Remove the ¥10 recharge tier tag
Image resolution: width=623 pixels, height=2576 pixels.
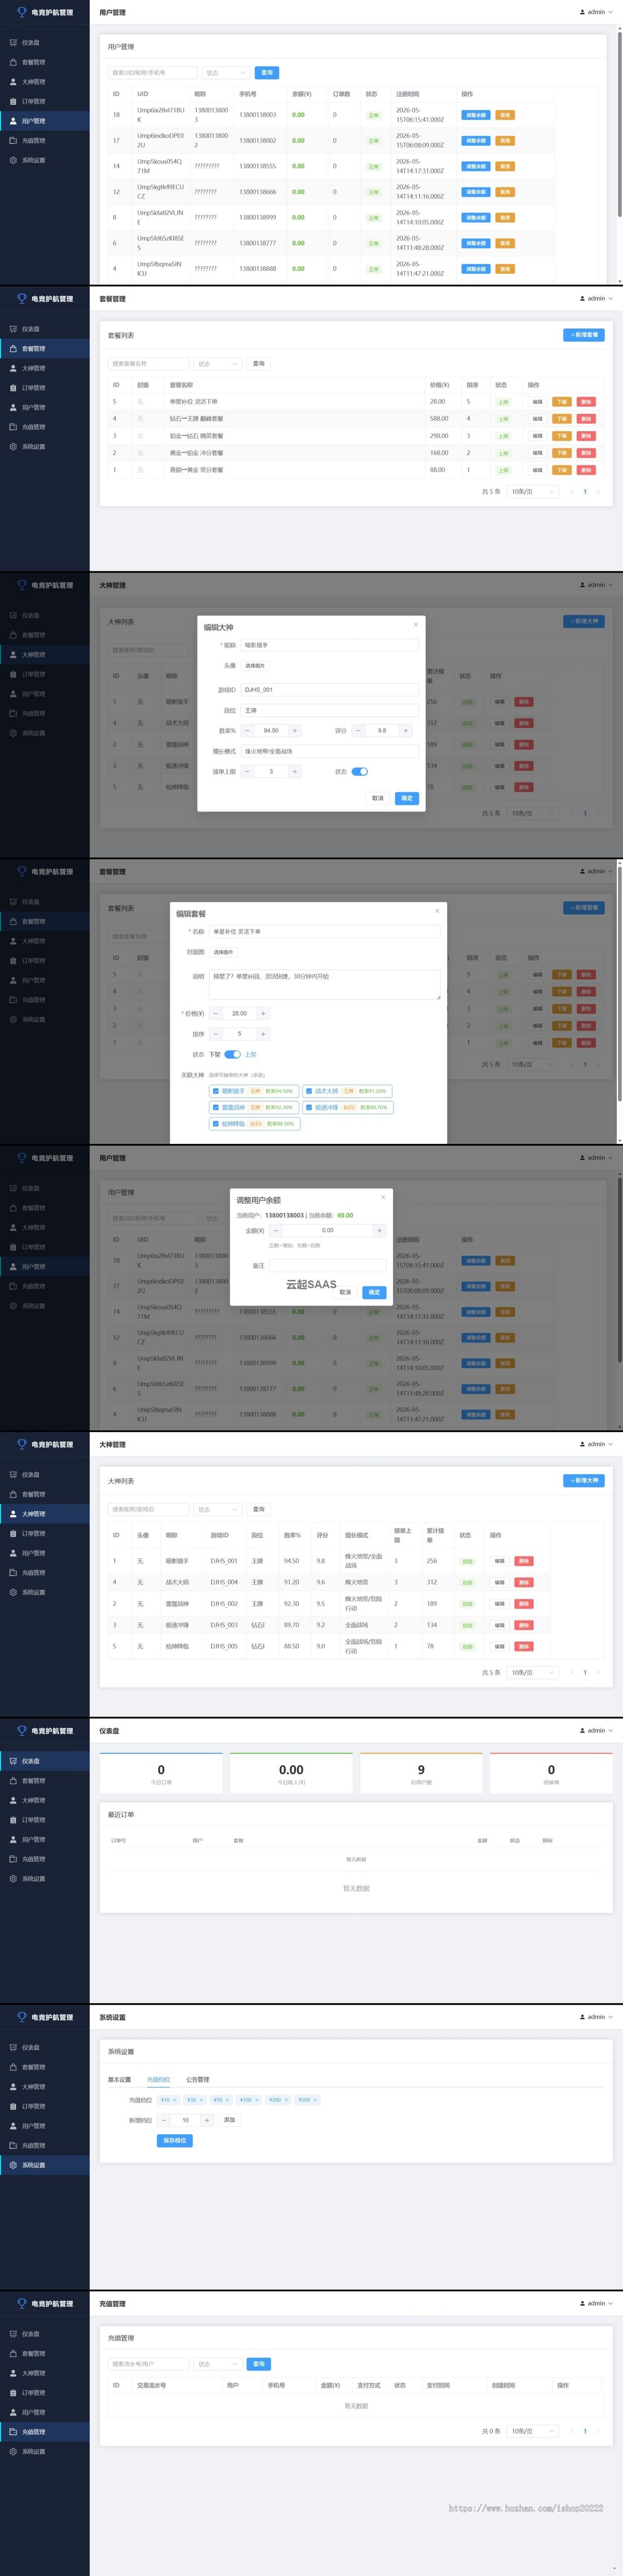point(175,2099)
